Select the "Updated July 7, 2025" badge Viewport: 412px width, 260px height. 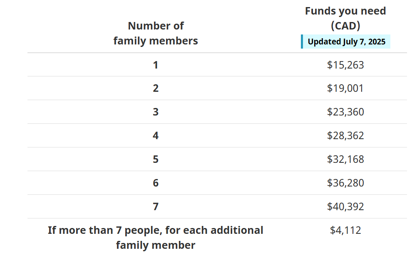[x=346, y=42]
